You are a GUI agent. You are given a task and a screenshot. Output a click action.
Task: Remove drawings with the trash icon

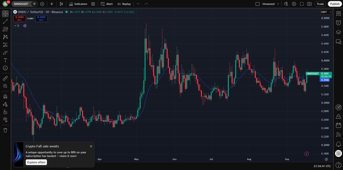point(5,130)
